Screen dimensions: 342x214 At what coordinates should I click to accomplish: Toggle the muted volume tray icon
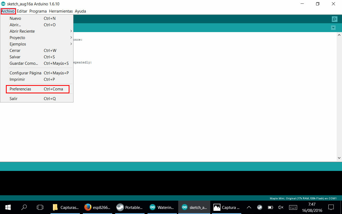tap(281, 207)
